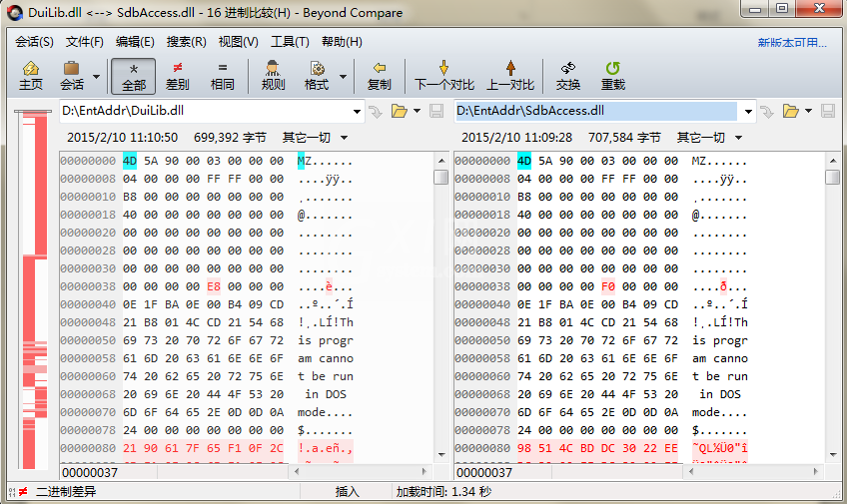Open the Format (格式) toolbar icon
The image size is (847, 504).
pos(317,76)
